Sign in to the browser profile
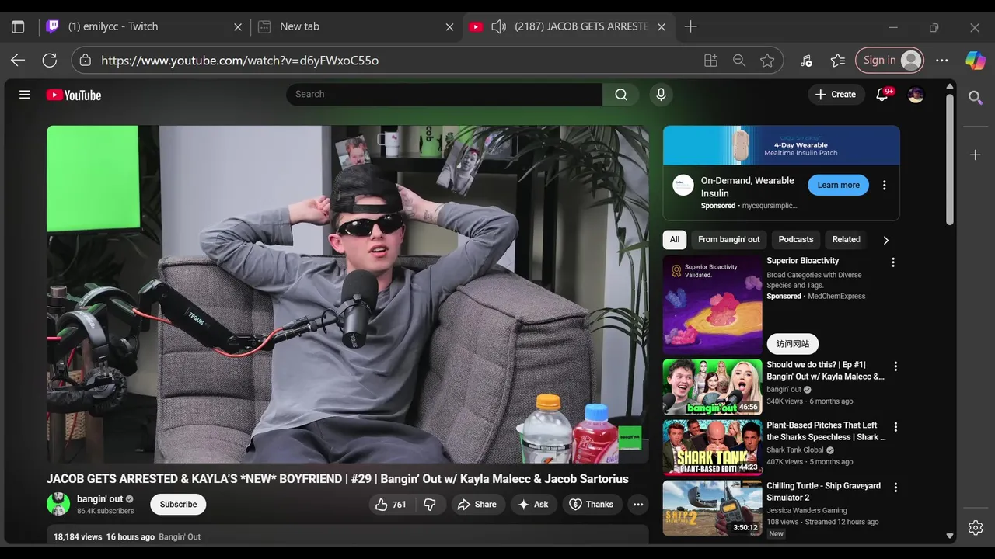995x559 pixels. click(890, 61)
